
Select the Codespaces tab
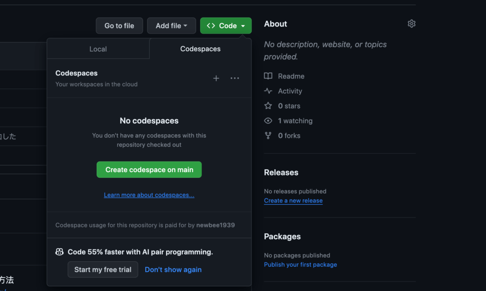(200, 49)
